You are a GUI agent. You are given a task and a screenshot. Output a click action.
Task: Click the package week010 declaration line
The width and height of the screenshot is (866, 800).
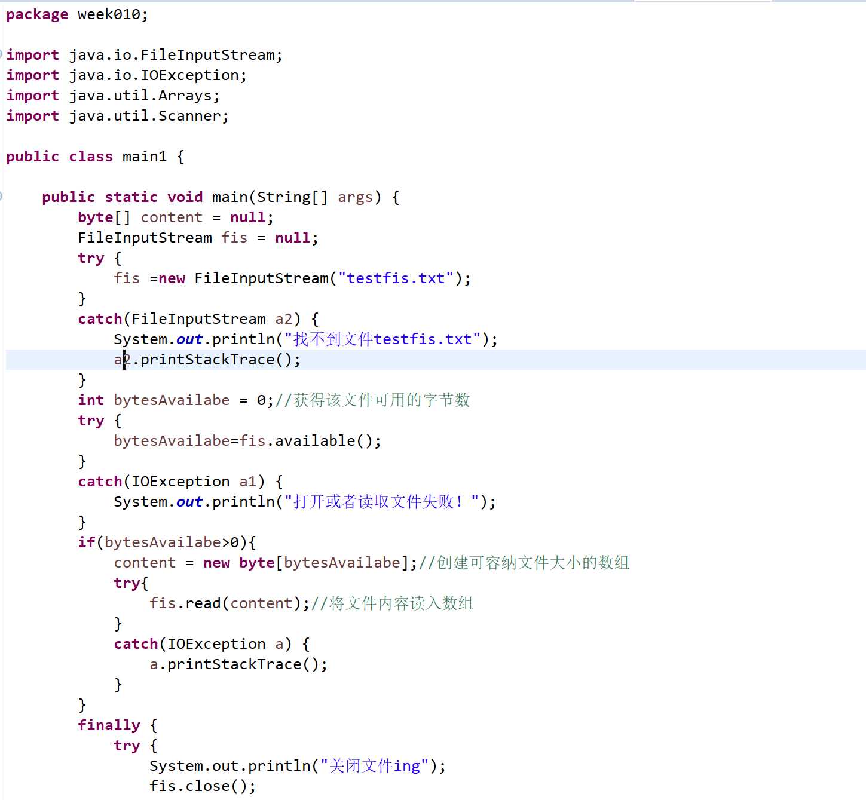[77, 14]
